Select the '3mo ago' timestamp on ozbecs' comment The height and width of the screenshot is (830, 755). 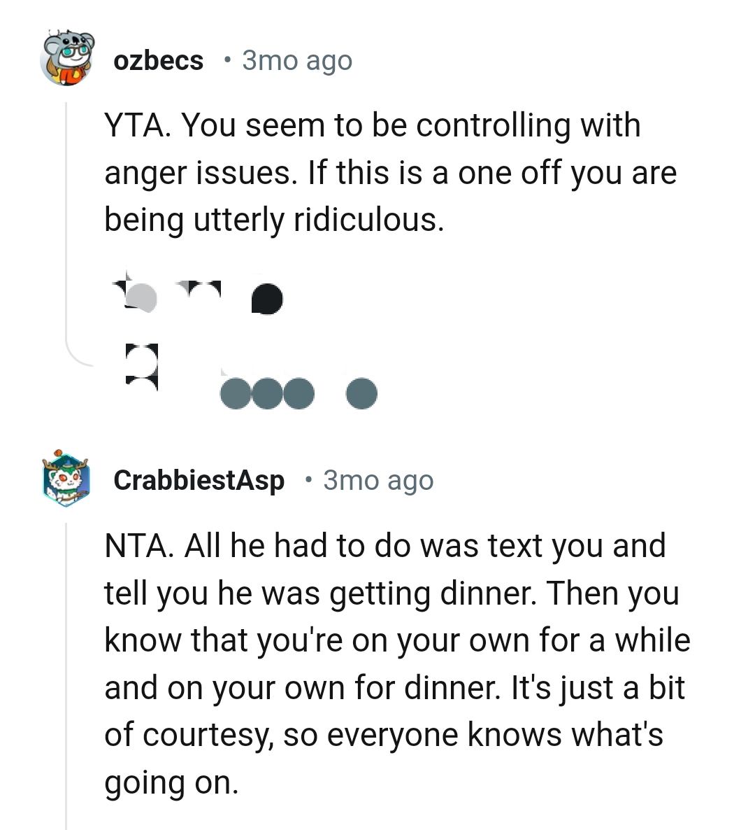pyautogui.click(x=296, y=60)
